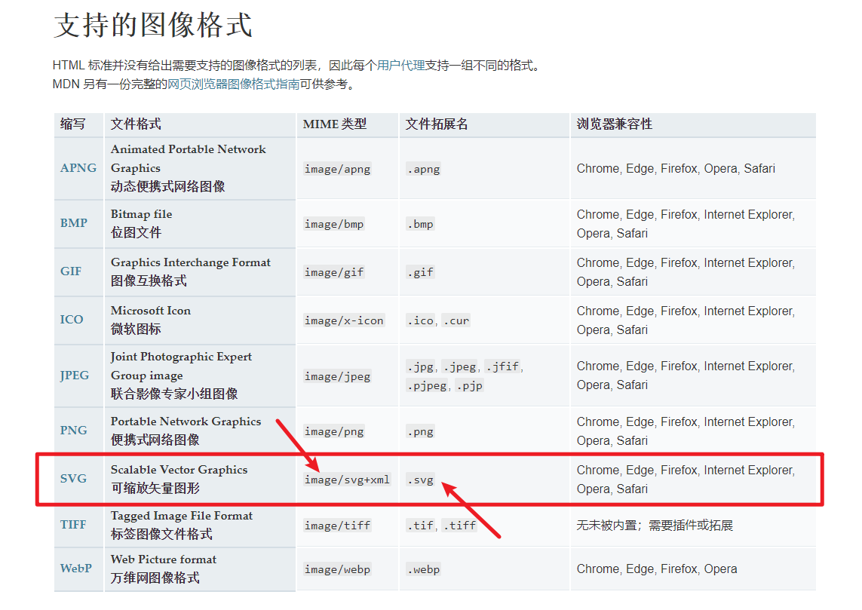Click the Web Picture format text

[x=163, y=559]
